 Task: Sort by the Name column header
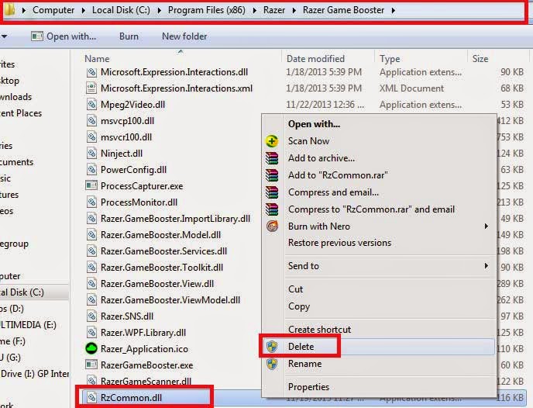[x=97, y=59]
